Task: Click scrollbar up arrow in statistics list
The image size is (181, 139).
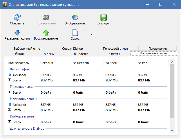Action: tap(172, 62)
